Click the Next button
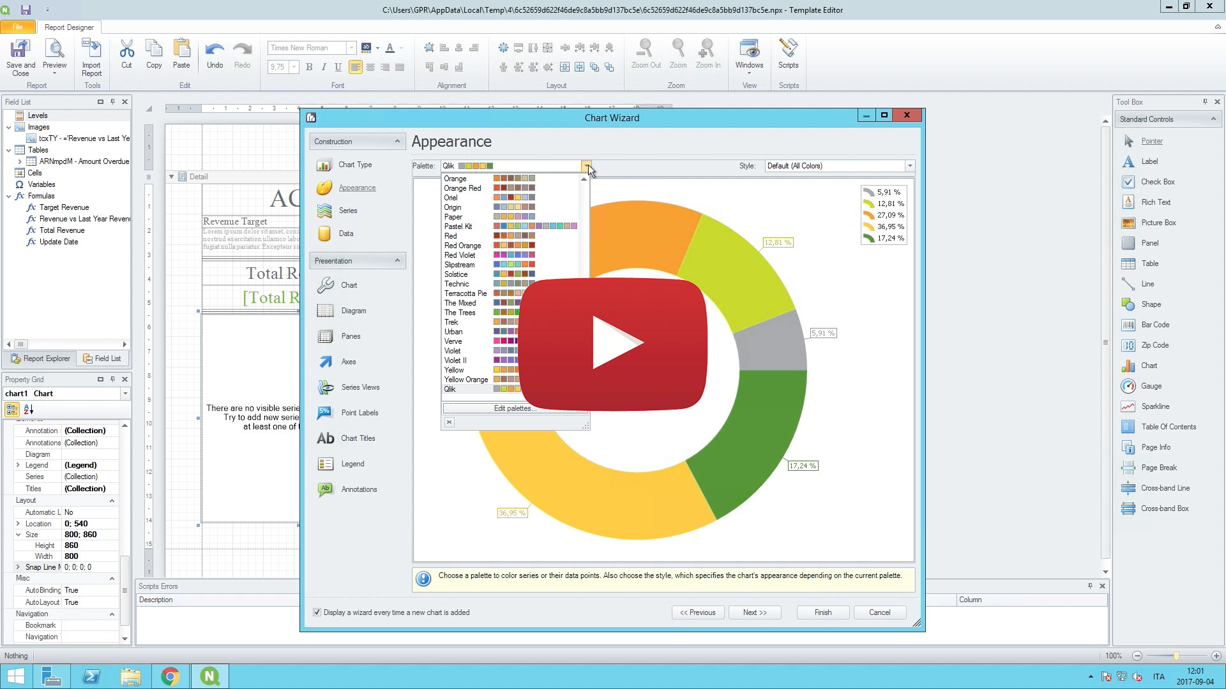This screenshot has height=689, width=1226. click(755, 612)
